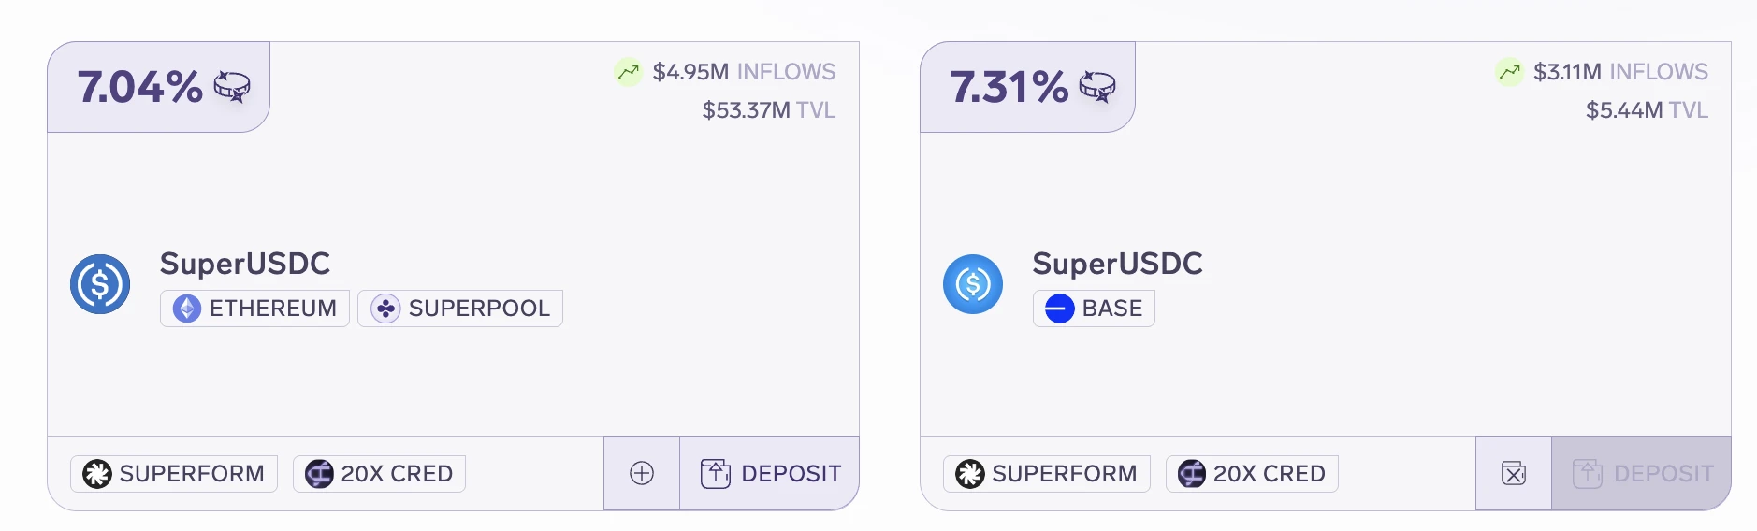Select the SUPERPOOL tag
Image resolution: width=1757 pixels, height=531 pixels.
pyautogui.click(x=460, y=309)
